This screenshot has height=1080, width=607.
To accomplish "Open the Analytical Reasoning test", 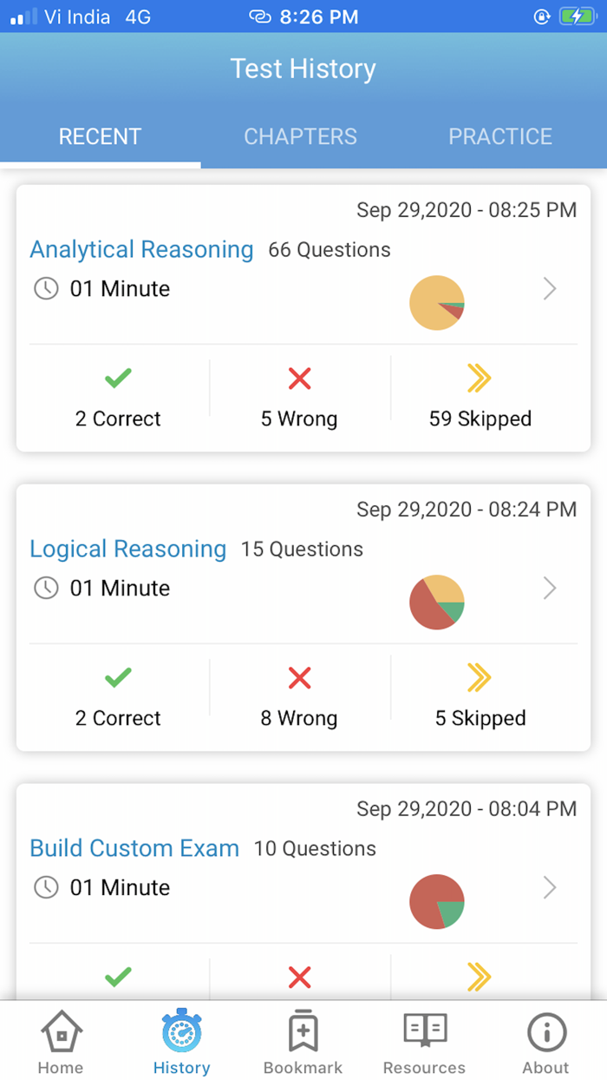I will tap(141, 249).
